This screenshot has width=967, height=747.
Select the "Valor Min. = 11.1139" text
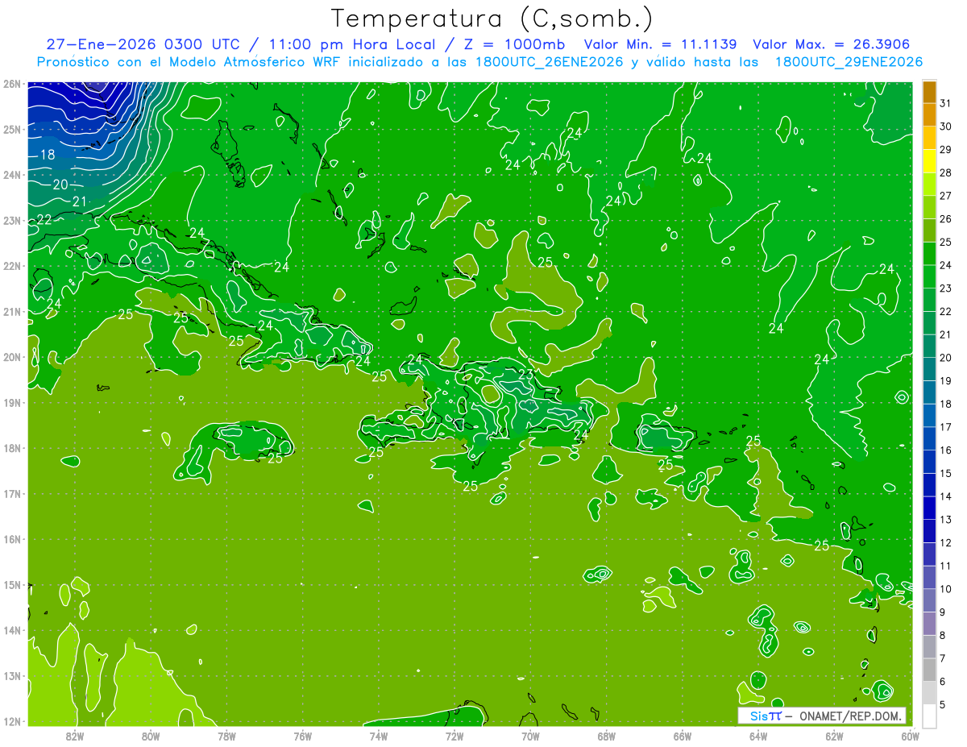[x=662, y=44]
